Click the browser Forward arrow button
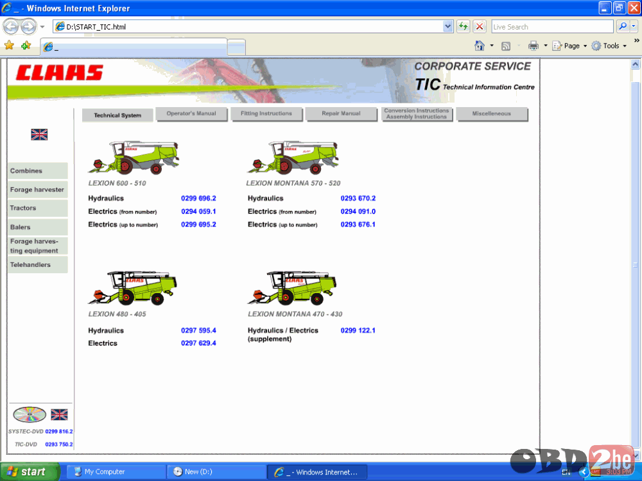642x481 pixels. [x=28, y=27]
